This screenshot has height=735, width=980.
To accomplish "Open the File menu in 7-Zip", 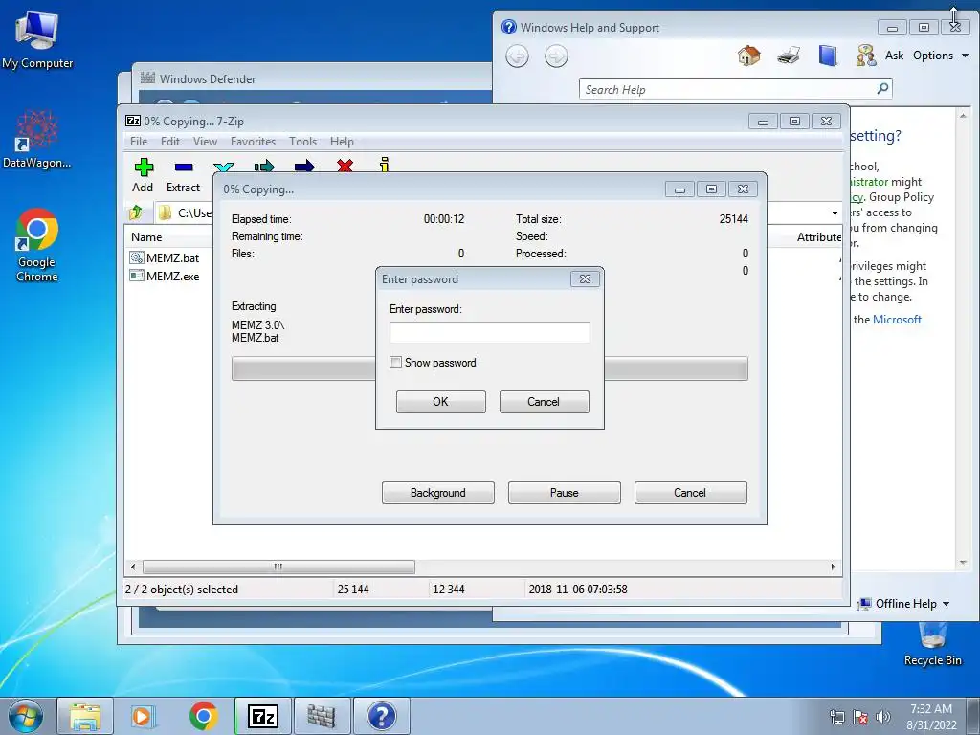I will [x=139, y=142].
